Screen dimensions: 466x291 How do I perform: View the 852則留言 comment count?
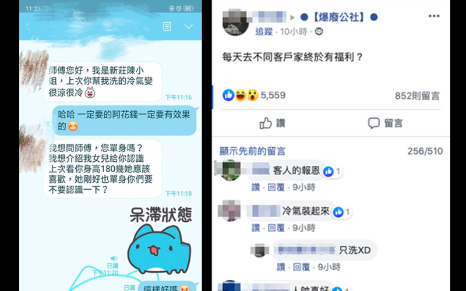coord(417,95)
